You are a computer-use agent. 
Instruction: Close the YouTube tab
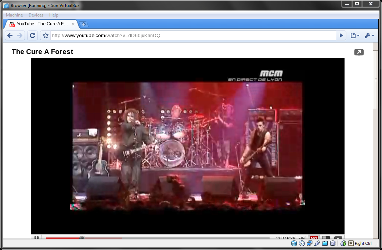[73, 24]
